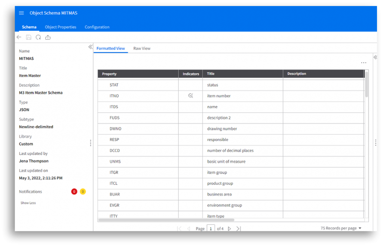Click the Indicators column header
Screen dimensions: 383x246
191,74
